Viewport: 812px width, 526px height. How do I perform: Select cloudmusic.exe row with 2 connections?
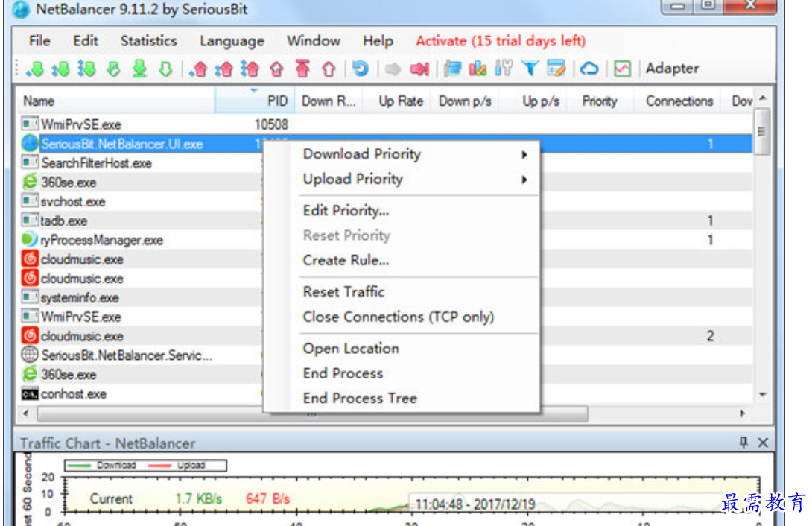point(82,336)
